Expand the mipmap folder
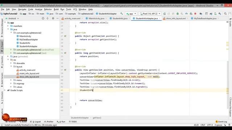The height and width of the screenshot is (130, 232). 11,83
